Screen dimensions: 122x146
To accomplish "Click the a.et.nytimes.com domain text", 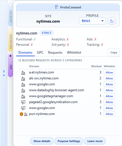I will [42, 72].
